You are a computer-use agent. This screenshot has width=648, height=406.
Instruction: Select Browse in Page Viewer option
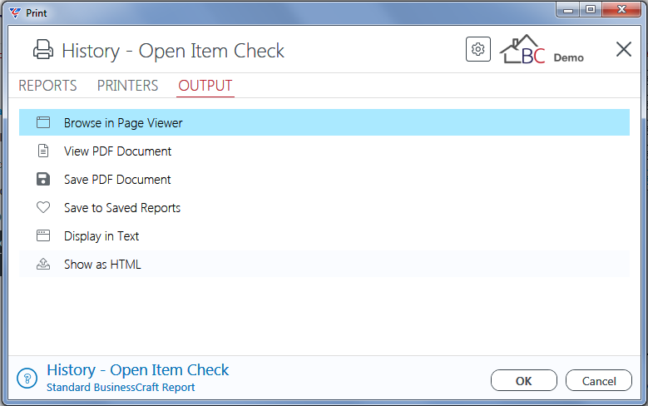324,122
